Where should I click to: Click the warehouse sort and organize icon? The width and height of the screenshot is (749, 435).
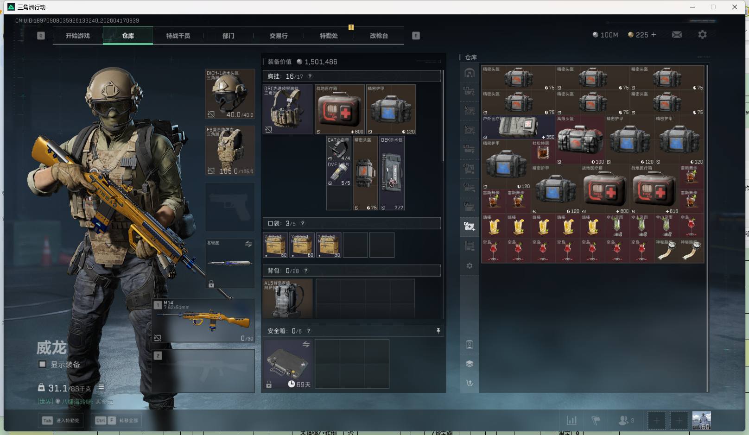[470, 383]
